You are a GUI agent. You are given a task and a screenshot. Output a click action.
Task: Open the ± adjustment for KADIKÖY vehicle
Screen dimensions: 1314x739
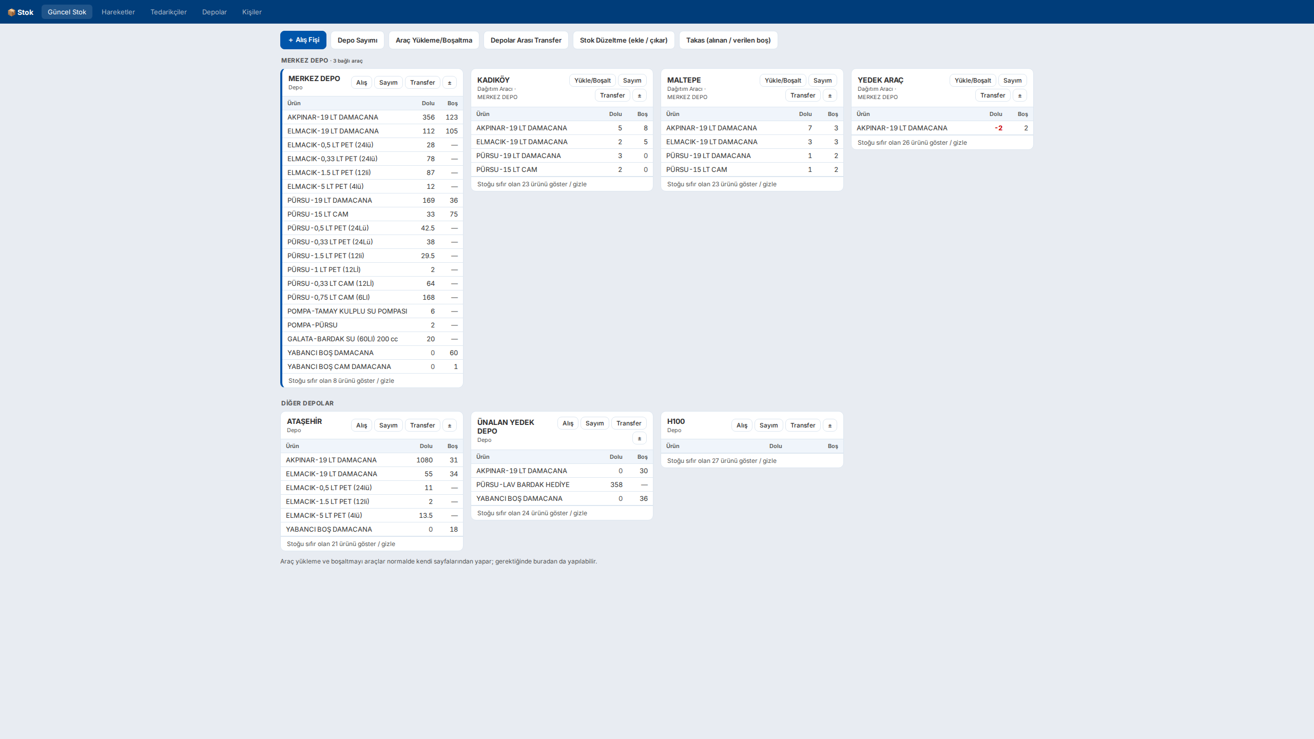click(640, 95)
